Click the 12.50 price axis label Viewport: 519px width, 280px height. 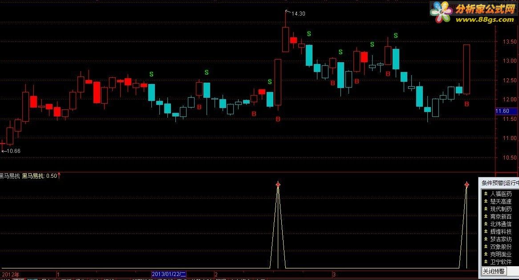[509, 80]
